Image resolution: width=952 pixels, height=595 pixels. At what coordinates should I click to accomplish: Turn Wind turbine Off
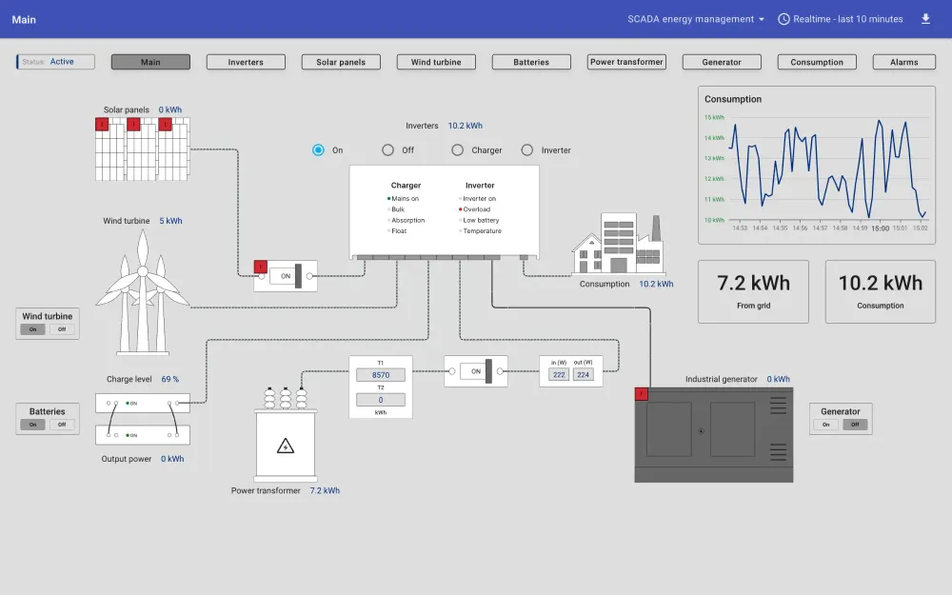(x=62, y=329)
